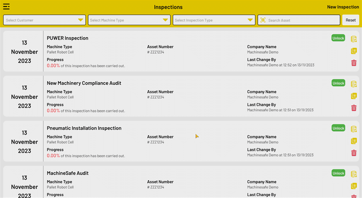Click the scan icon in the Search Asset field
The height and width of the screenshot is (198, 362).
click(263, 20)
